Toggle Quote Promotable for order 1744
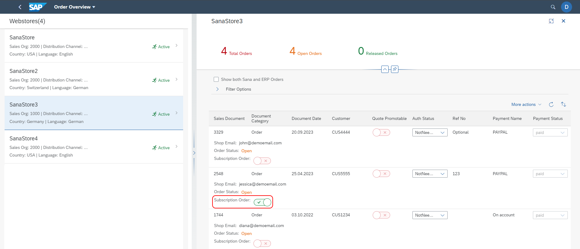This screenshot has height=249, width=580. pyautogui.click(x=381, y=215)
